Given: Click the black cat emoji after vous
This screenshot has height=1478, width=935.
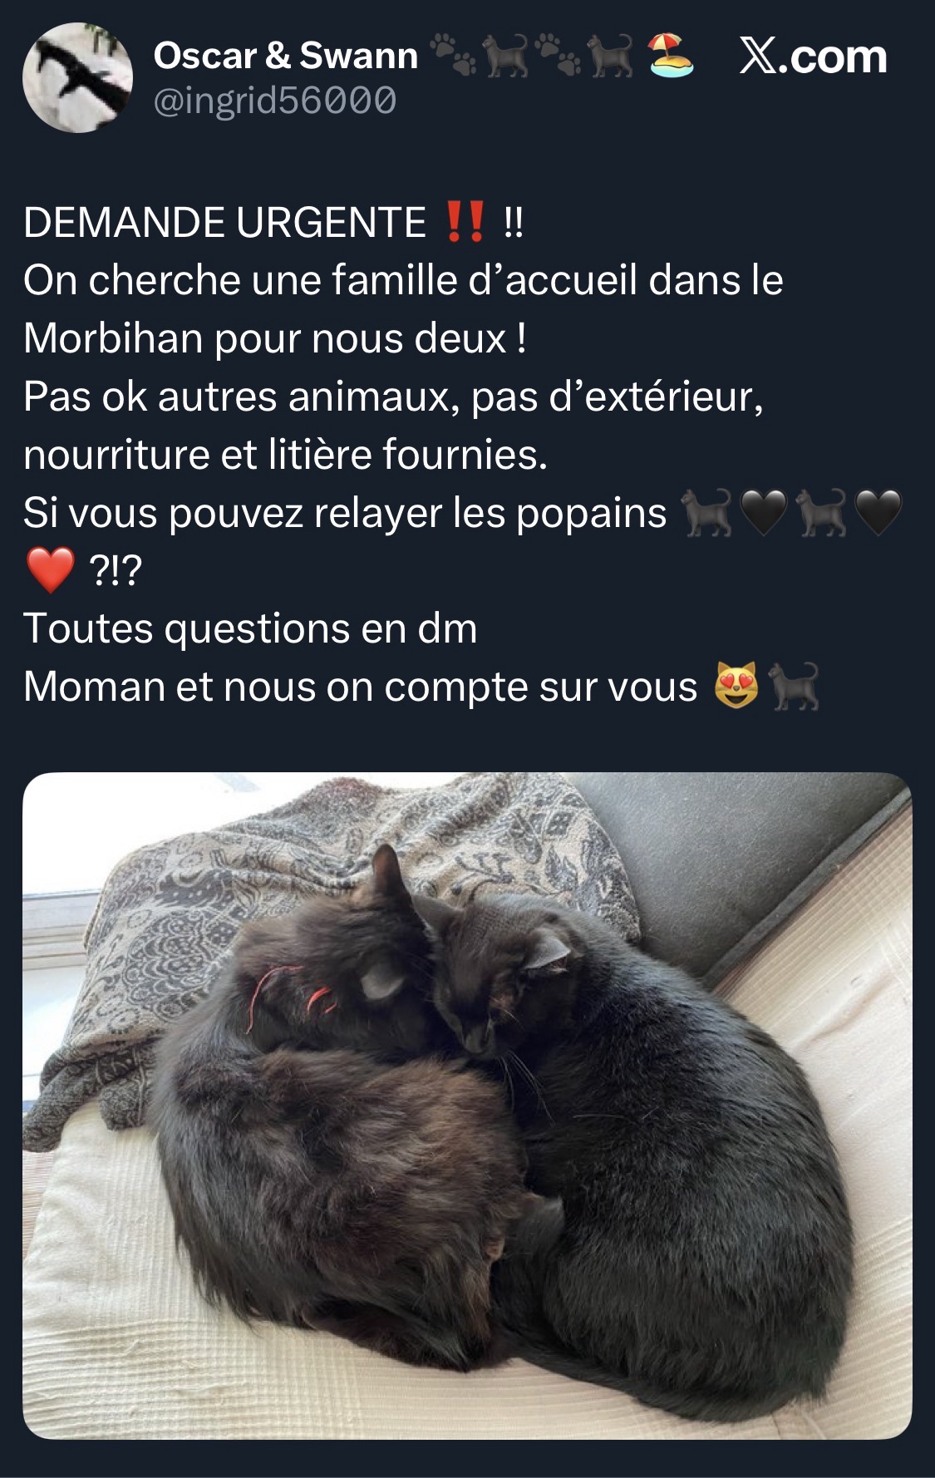Looking at the screenshot, I should [795, 687].
